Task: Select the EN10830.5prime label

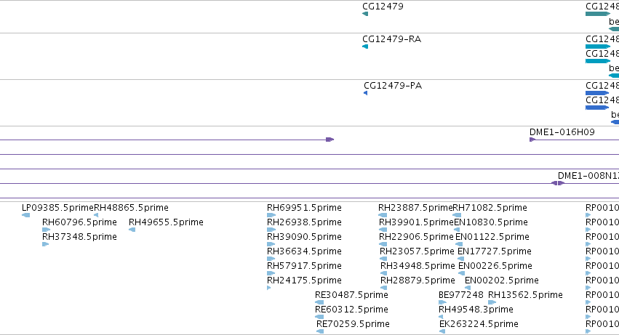Action: point(491,222)
